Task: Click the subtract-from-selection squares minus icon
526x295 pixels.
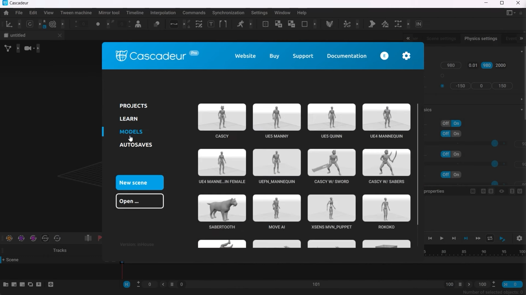Action: (291, 24)
